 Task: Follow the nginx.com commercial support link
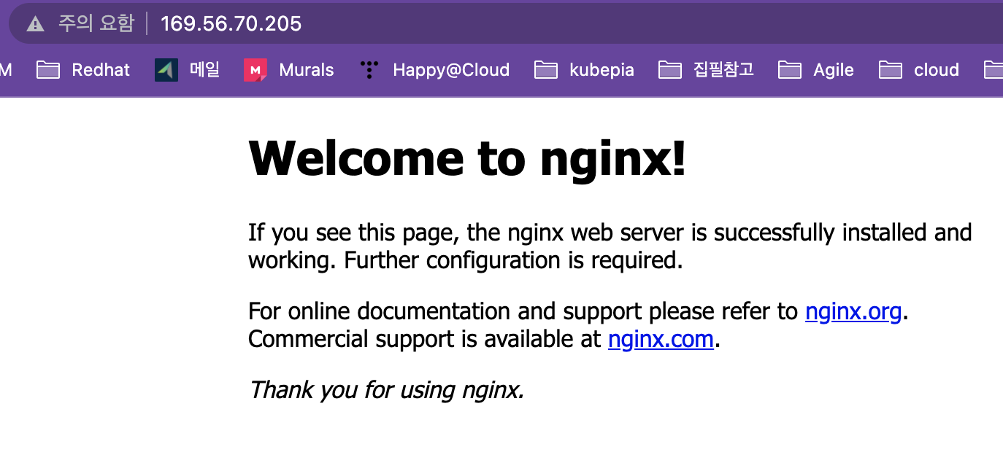point(661,340)
